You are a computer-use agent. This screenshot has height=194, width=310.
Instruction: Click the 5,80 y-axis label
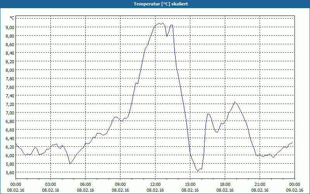pos(10,164)
